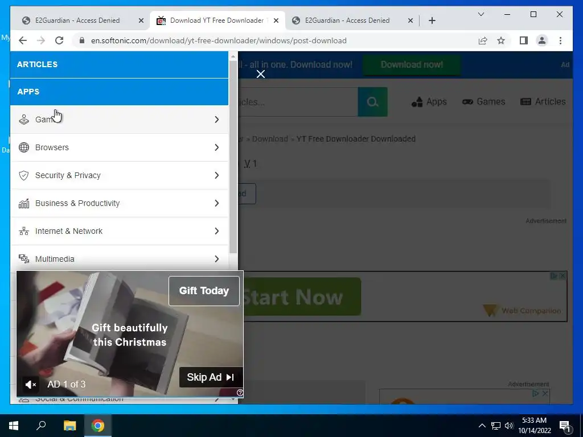Select the Business & Productivity text label
Image resolution: width=583 pixels, height=437 pixels.
tap(77, 203)
